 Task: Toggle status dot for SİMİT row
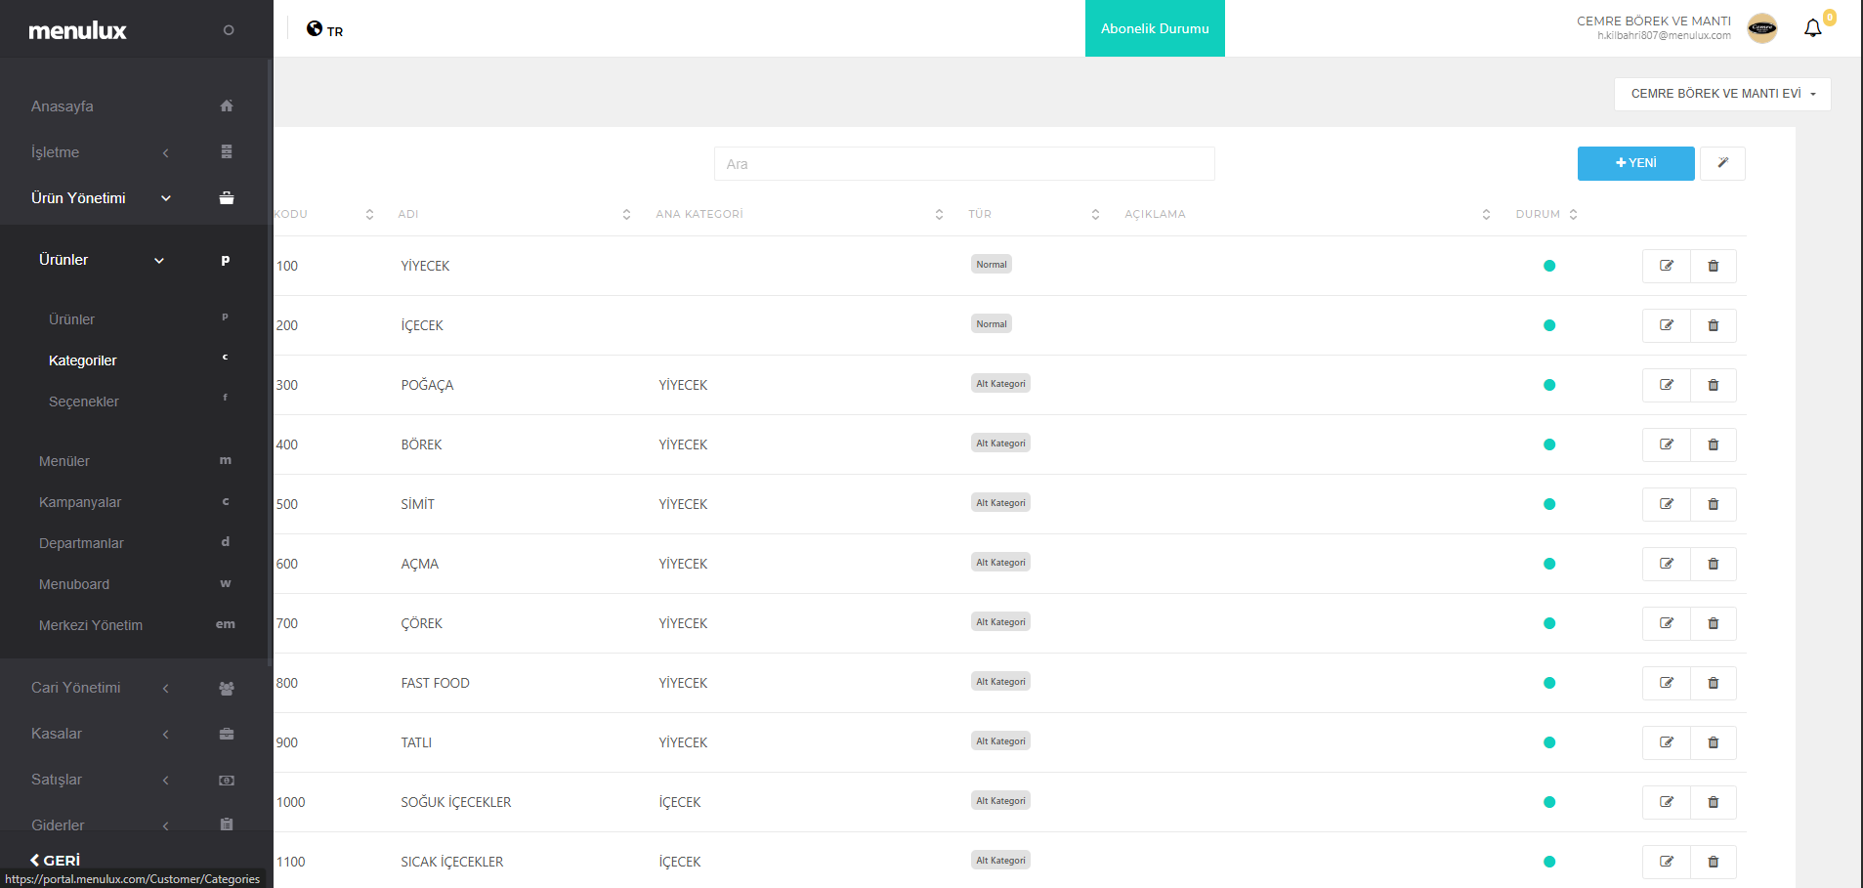click(x=1549, y=504)
